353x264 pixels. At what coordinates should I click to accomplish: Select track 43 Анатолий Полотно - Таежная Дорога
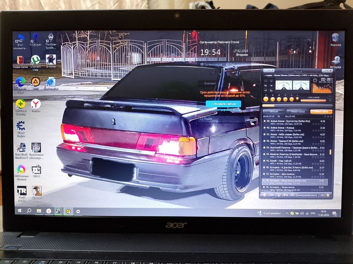click(x=295, y=149)
